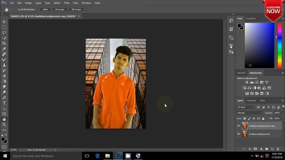This screenshot has width=285, height=160.
Task: Add a Hue/Saturation adjustment
Action: pos(244,88)
